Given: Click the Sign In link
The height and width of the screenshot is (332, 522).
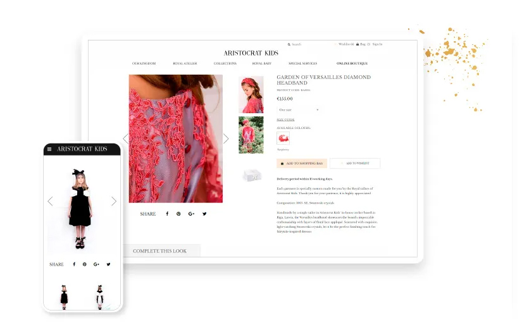Looking at the screenshot, I should point(377,44).
